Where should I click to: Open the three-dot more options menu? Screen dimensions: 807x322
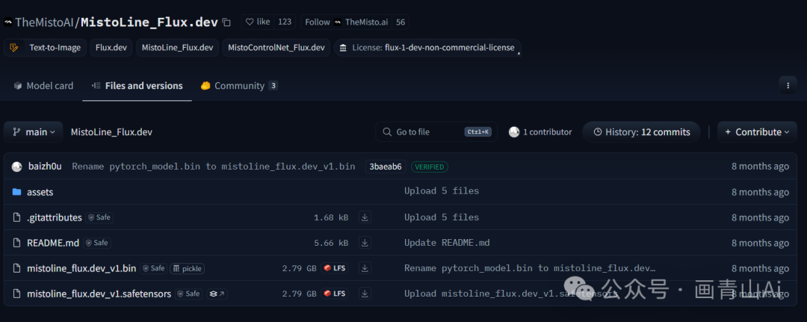click(x=788, y=85)
